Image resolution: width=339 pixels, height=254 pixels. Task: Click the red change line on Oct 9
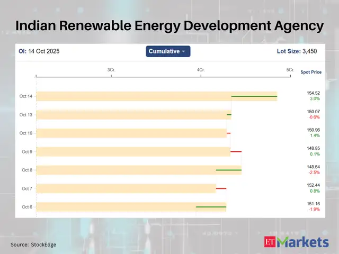pos(236,151)
